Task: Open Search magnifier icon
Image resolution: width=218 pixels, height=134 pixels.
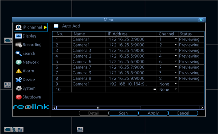Action: click(18, 53)
